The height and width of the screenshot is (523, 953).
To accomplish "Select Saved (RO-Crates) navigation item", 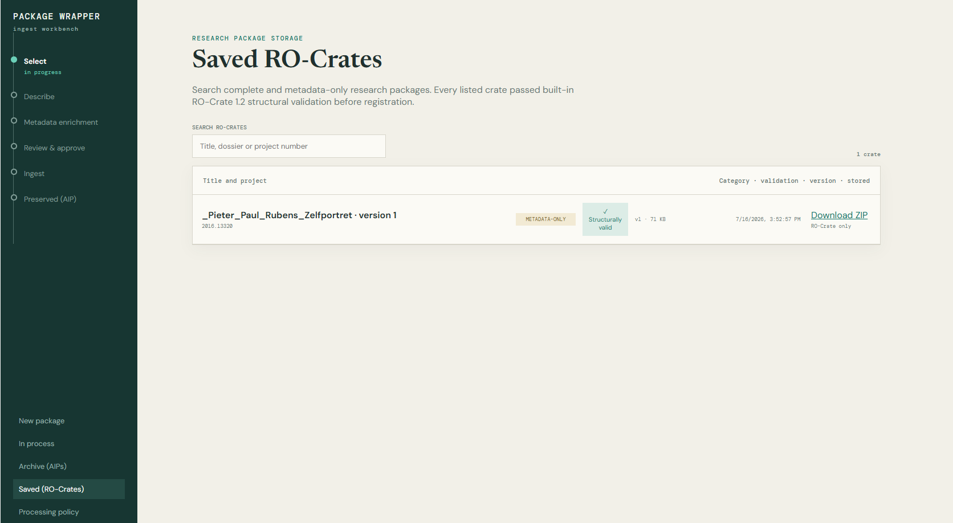I will coord(69,489).
